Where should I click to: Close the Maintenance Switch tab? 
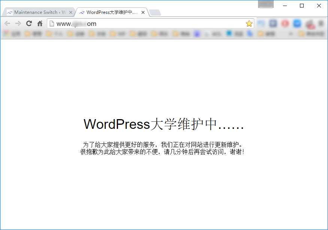(71, 12)
